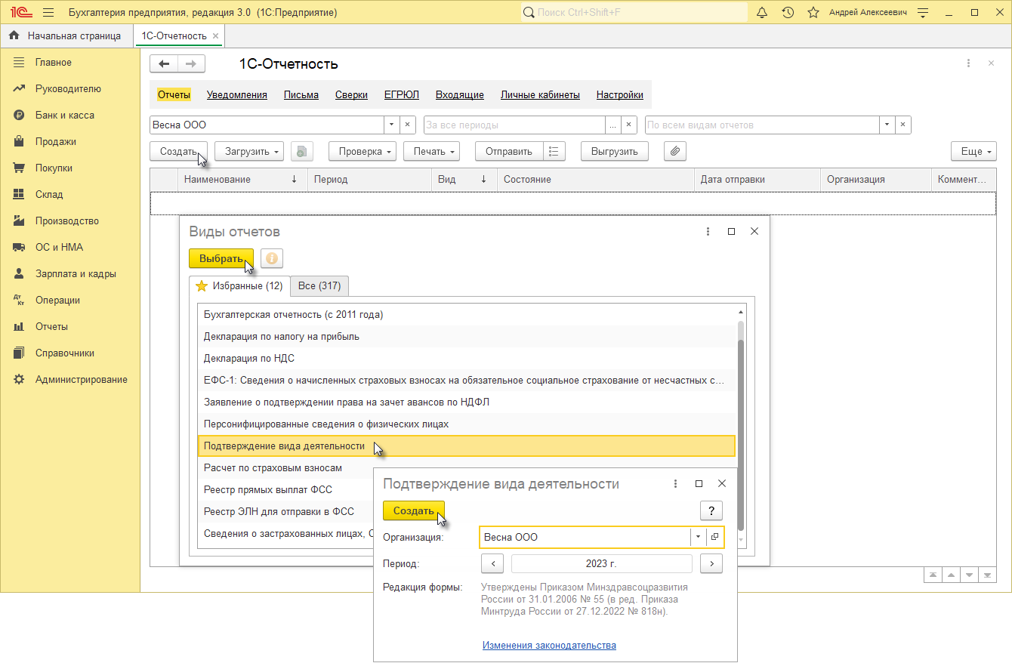The width and height of the screenshot is (1012, 663).
Task: Open the Загрузить dropdown
Action: click(249, 152)
